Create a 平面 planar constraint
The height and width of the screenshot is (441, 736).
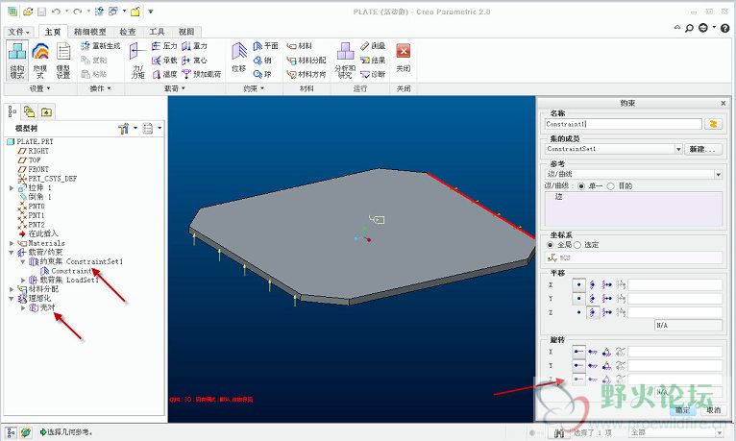[266, 46]
